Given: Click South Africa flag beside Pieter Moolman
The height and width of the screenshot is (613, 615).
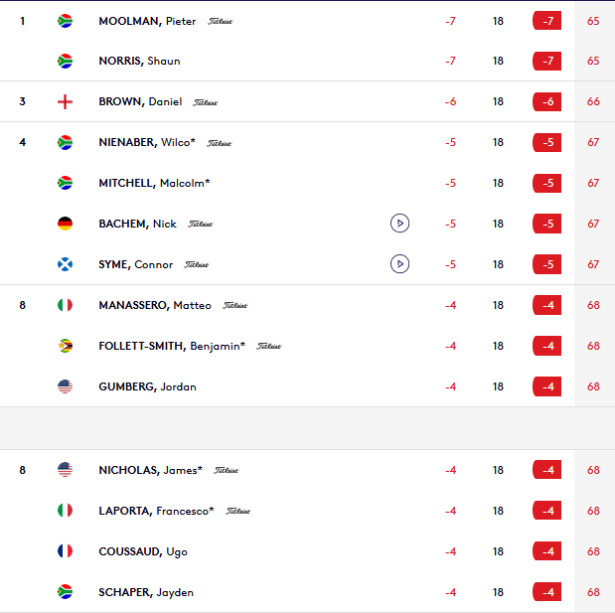Looking at the screenshot, I should 65,21.
